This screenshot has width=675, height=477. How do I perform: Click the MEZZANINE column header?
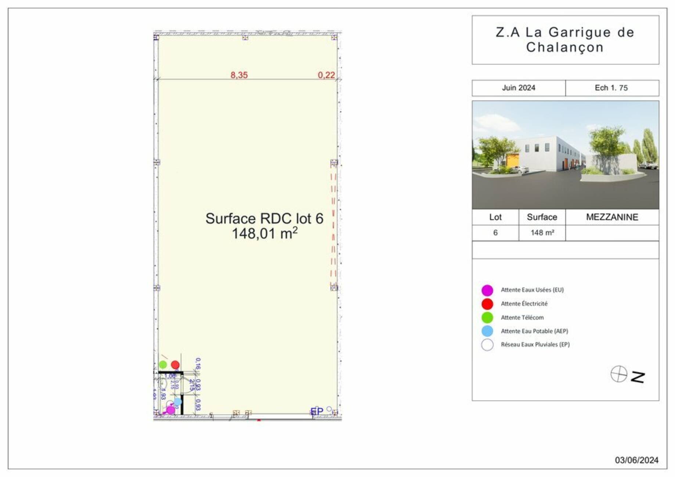[x=612, y=217]
